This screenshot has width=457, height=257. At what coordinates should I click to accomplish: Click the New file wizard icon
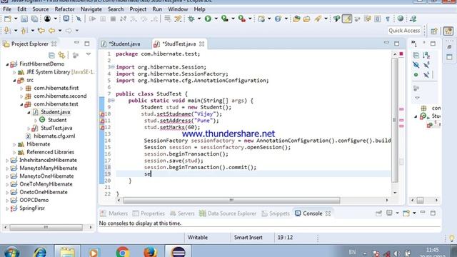click(x=8, y=19)
